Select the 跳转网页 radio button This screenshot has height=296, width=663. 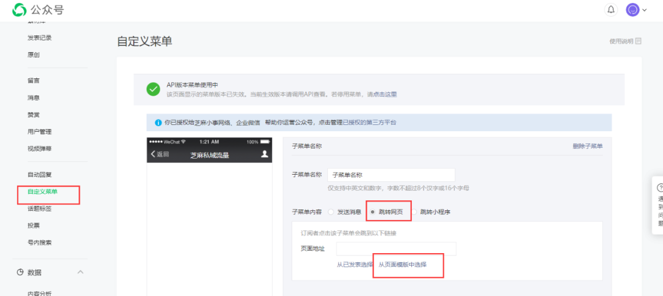[x=372, y=212]
